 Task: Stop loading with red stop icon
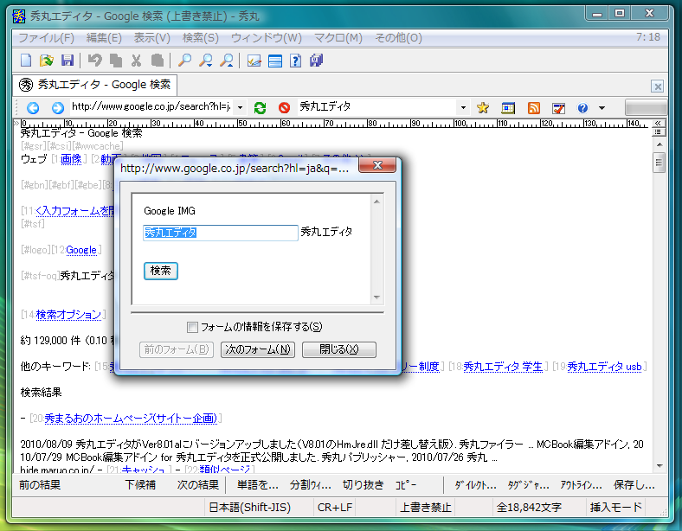[x=285, y=107]
